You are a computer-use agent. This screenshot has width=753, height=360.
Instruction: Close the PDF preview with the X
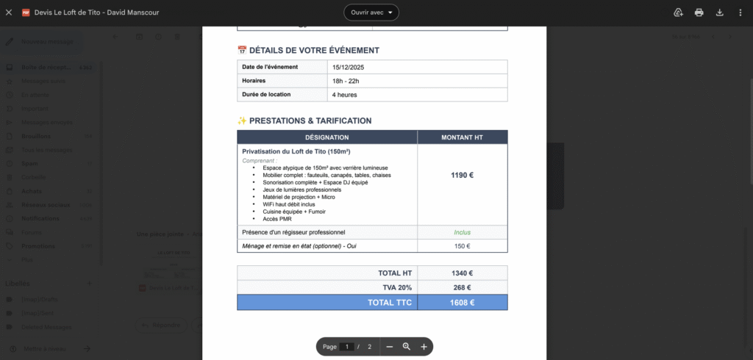[x=9, y=12]
